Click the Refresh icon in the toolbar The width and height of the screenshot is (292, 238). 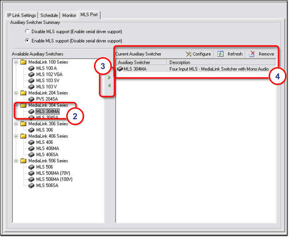(x=221, y=54)
